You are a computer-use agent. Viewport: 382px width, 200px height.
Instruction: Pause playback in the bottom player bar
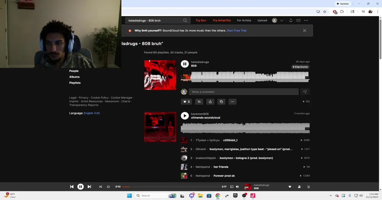point(80,187)
